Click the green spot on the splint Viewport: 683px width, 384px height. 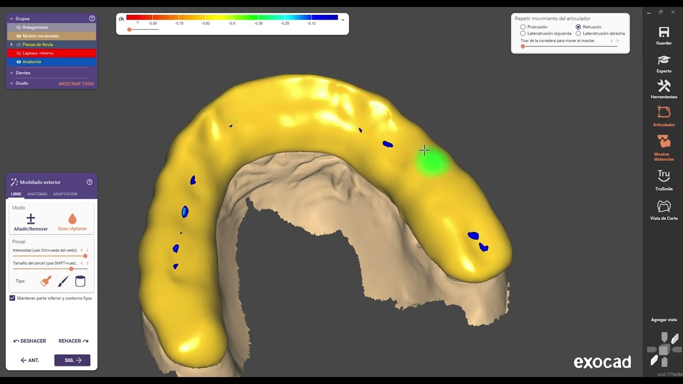tap(432, 162)
